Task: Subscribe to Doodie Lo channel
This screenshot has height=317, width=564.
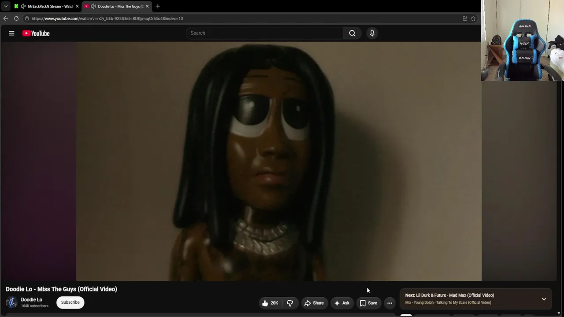Action: [70, 302]
